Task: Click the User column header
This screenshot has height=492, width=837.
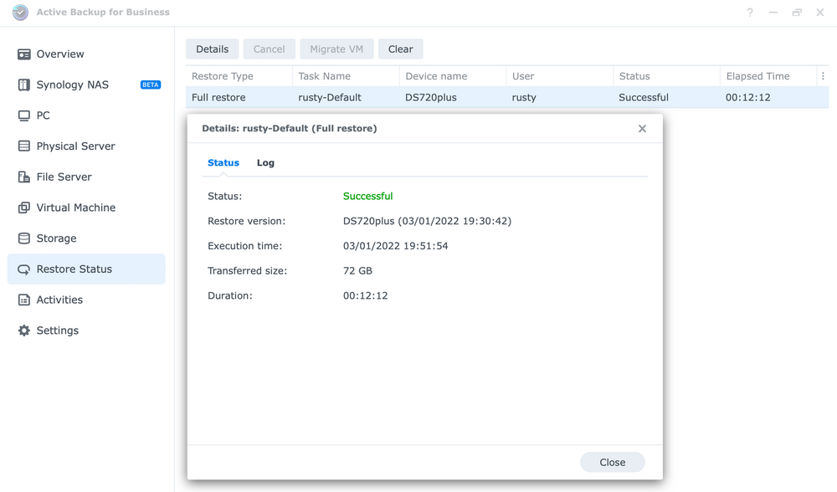Action: coord(559,76)
